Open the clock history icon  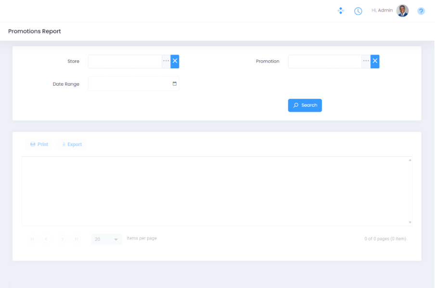(358, 11)
